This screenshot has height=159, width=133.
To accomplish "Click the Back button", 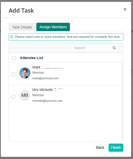I will coord(100,147).
